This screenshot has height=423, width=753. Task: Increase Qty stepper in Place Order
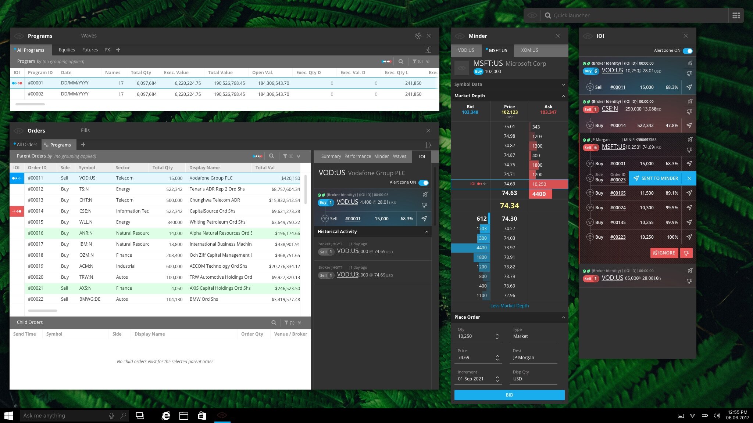(x=497, y=334)
